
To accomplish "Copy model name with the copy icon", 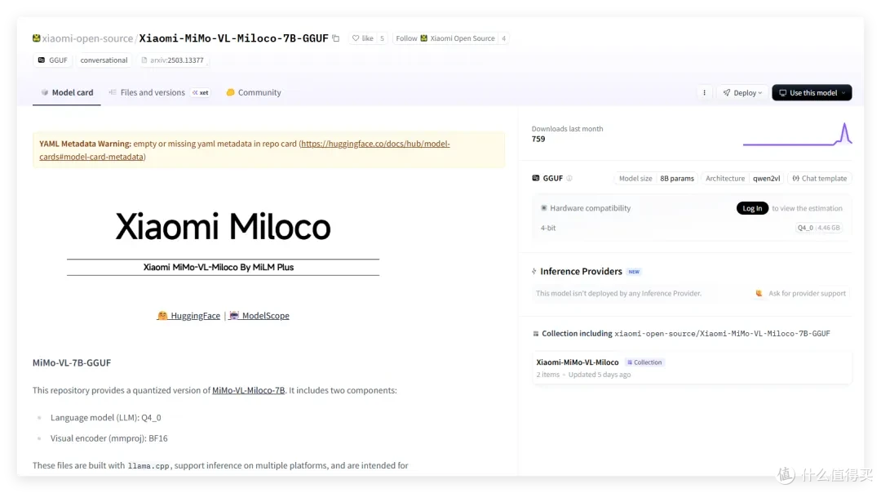I will point(336,38).
